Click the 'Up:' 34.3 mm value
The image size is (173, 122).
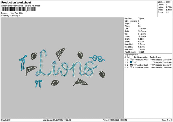point(142,34)
